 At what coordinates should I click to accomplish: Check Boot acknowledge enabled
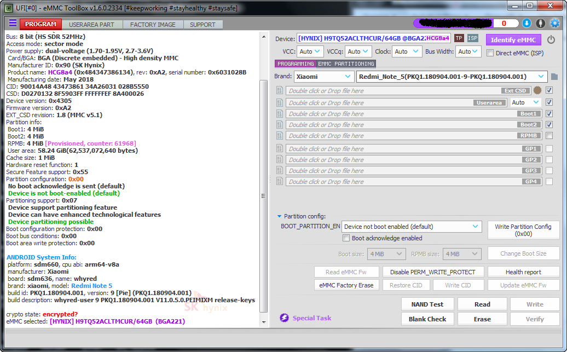346,238
